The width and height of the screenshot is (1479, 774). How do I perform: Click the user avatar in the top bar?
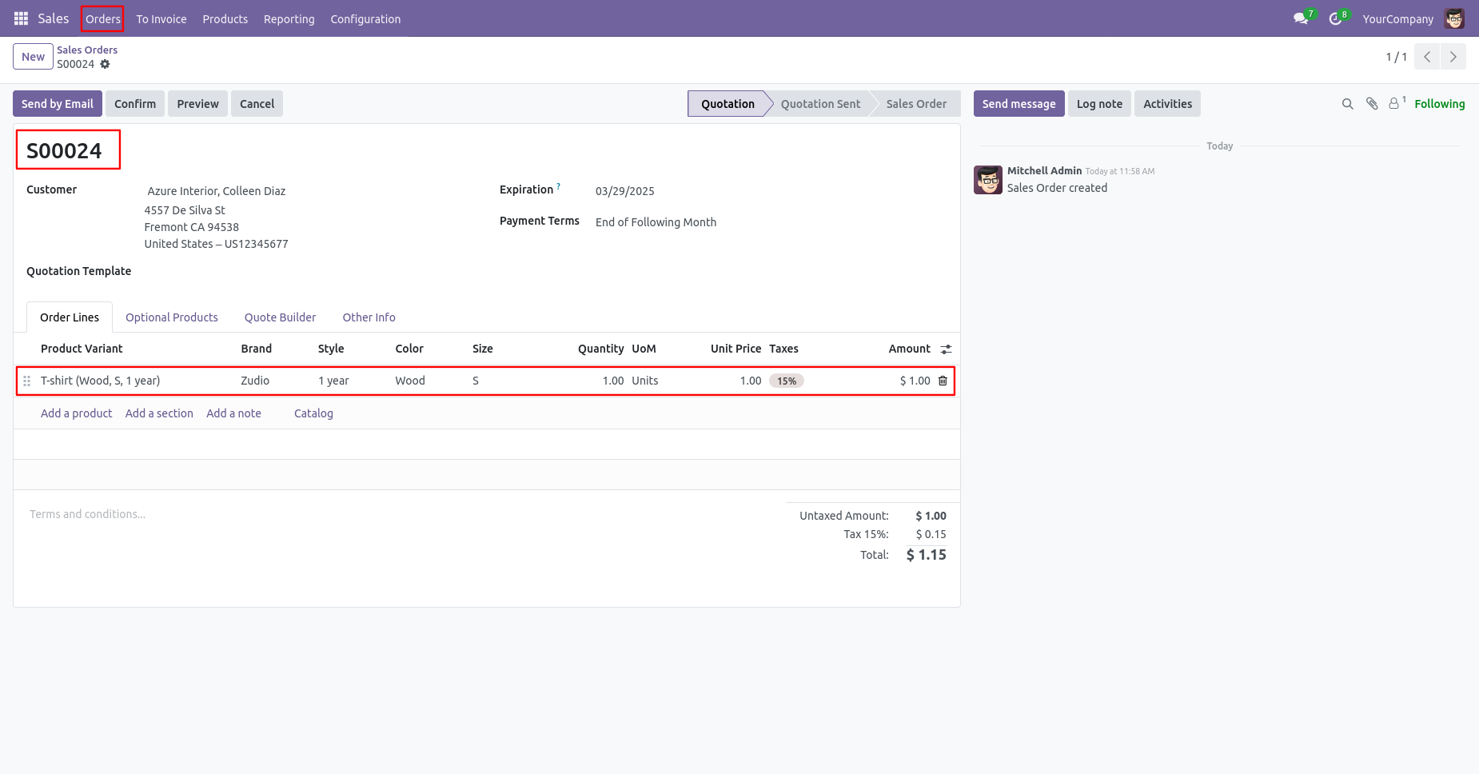click(x=1454, y=18)
